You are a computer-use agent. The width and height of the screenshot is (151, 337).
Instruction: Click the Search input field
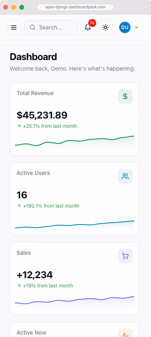click(51, 27)
